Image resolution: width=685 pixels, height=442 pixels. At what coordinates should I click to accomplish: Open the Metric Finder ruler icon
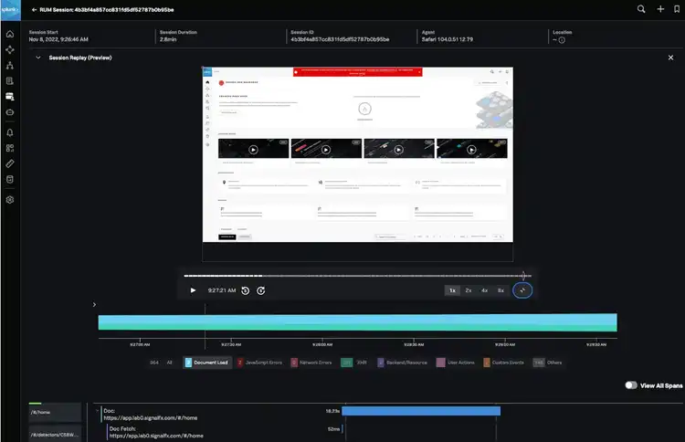click(x=10, y=163)
